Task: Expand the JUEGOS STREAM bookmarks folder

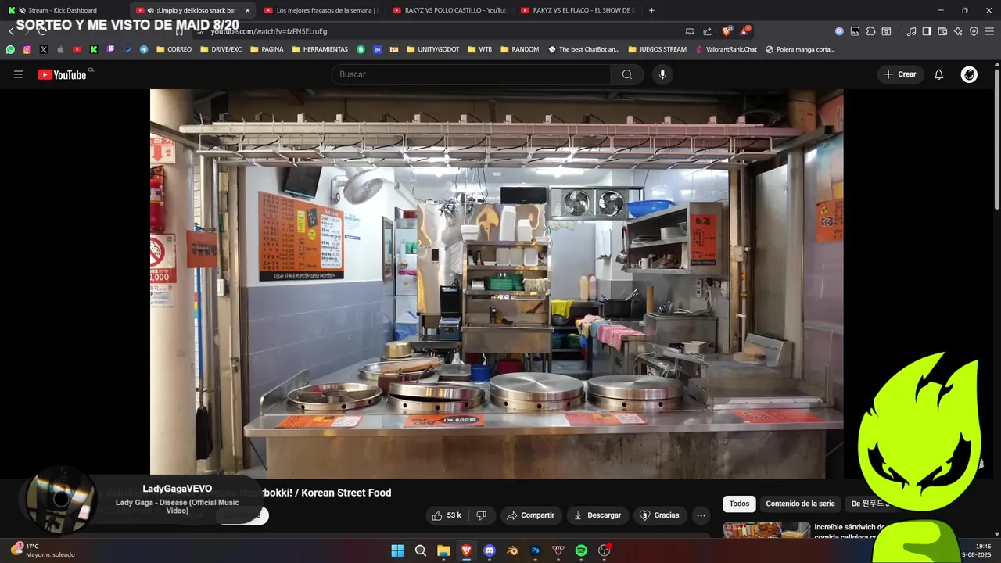Action: point(657,49)
